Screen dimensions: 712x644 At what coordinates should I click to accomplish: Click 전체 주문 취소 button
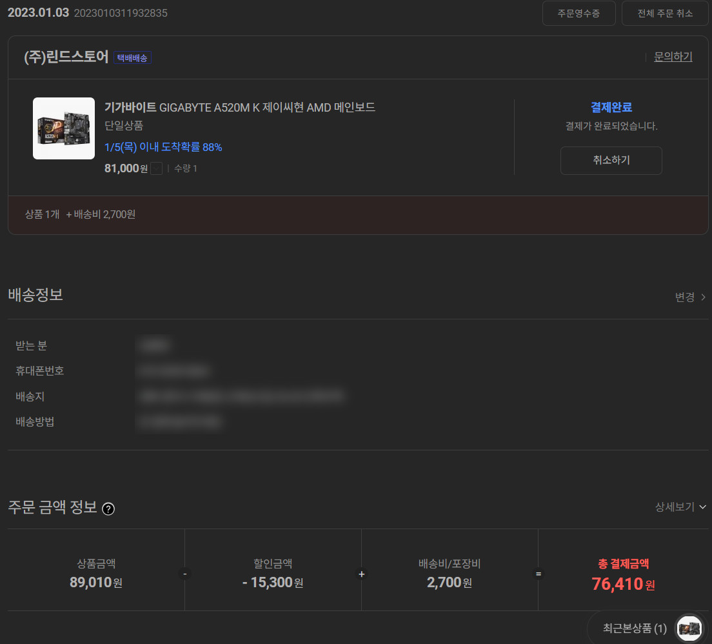pos(665,13)
